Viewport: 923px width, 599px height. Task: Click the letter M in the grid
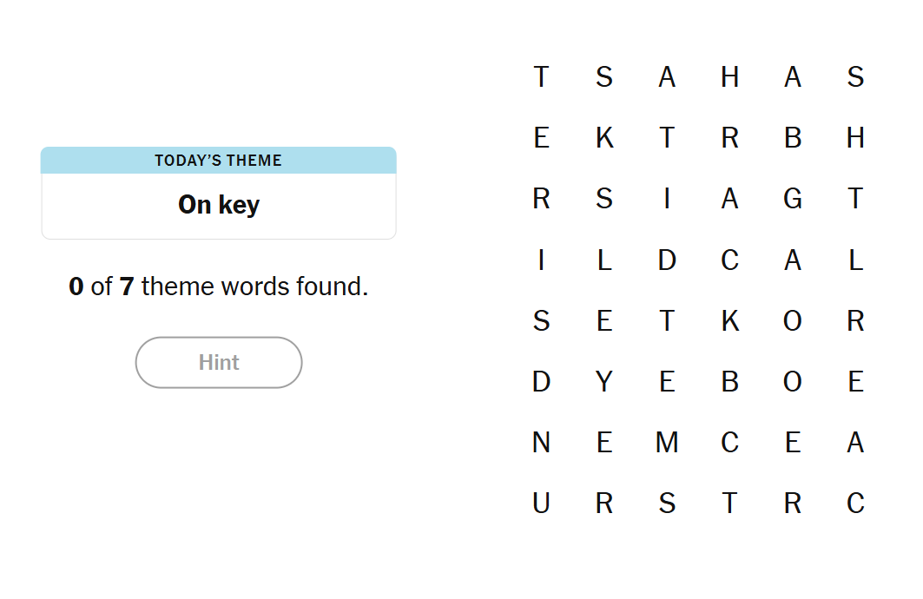(667, 442)
